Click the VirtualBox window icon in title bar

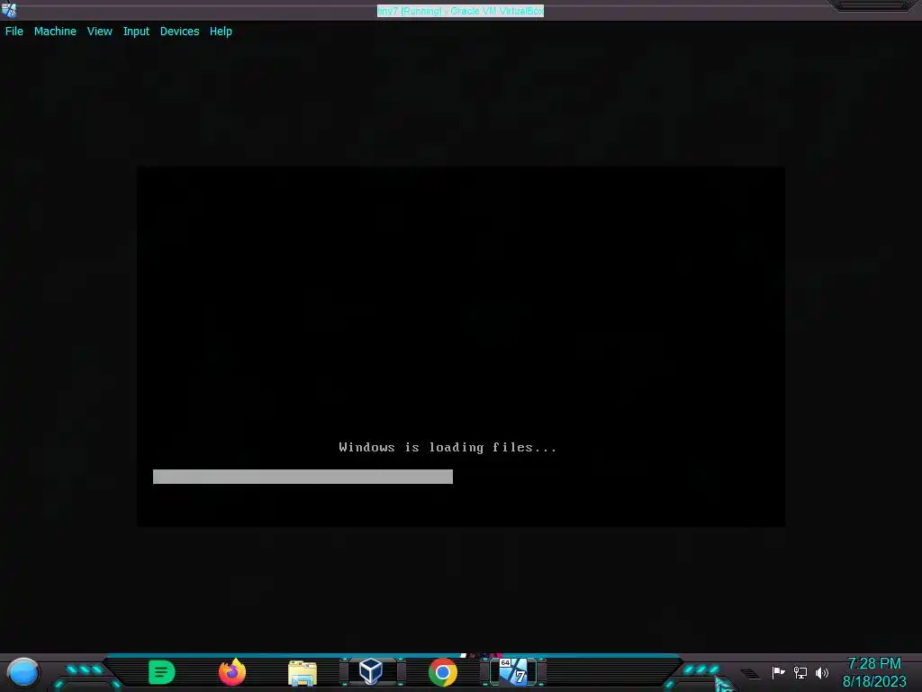[9, 10]
